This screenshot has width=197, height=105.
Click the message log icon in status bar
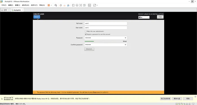[193, 104]
